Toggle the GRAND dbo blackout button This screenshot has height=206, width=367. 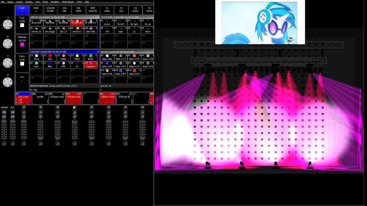(x=4, y=112)
